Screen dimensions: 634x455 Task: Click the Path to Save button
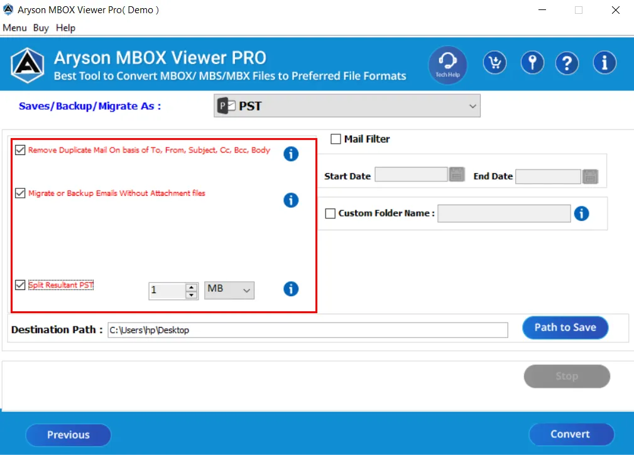tap(566, 328)
